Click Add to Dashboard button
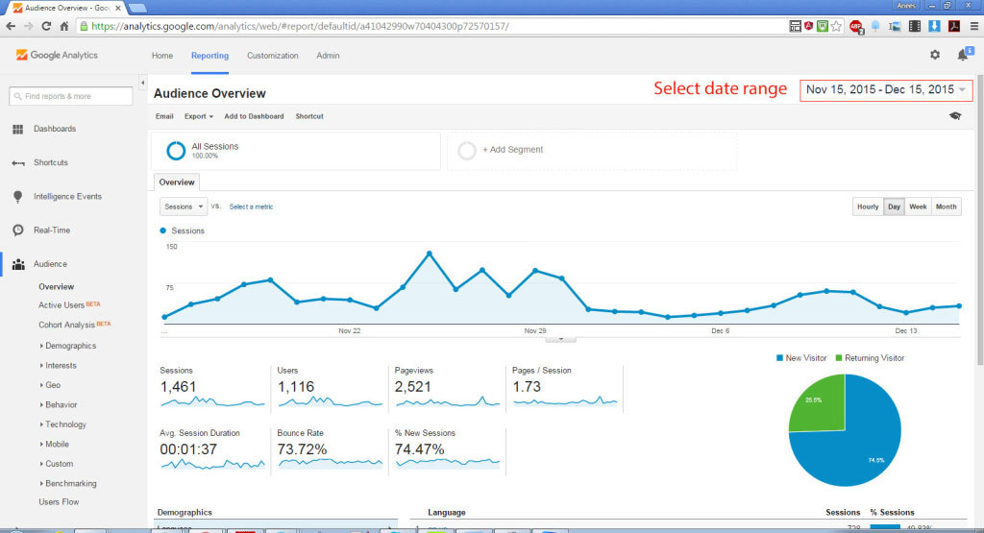984x533 pixels. click(254, 116)
